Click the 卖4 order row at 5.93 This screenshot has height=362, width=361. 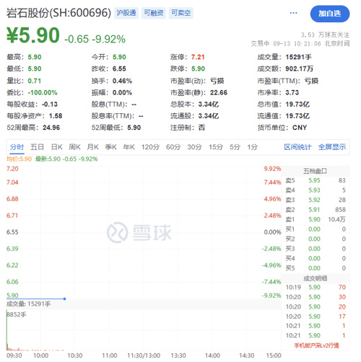pos(316,190)
